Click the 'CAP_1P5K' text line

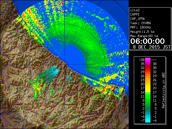[138, 19]
